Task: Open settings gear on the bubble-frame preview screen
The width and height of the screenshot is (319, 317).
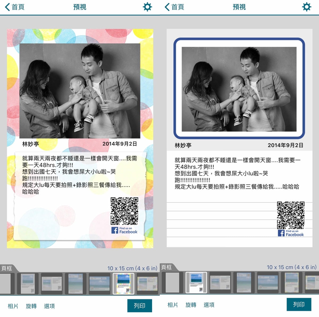Action: click(147, 7)
